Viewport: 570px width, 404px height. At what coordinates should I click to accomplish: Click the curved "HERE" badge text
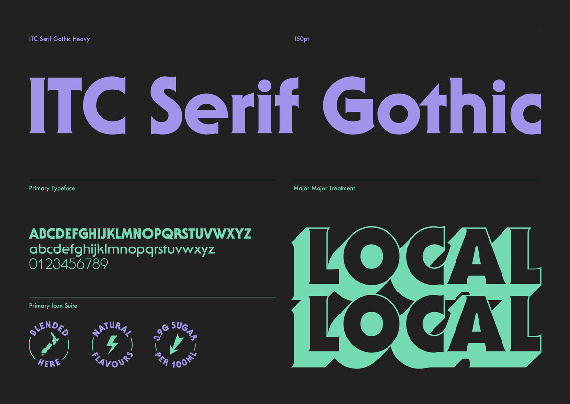(x=49, y=362)
